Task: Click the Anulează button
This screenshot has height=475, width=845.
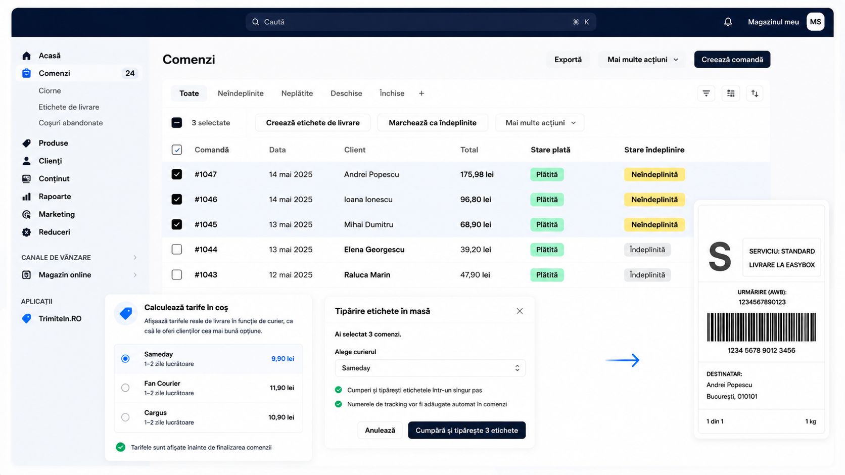Action: 380,431
